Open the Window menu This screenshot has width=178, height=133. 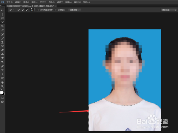(78, 2)
